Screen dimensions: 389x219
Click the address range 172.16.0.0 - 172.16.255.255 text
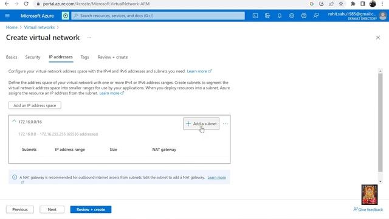pos(58,134)
